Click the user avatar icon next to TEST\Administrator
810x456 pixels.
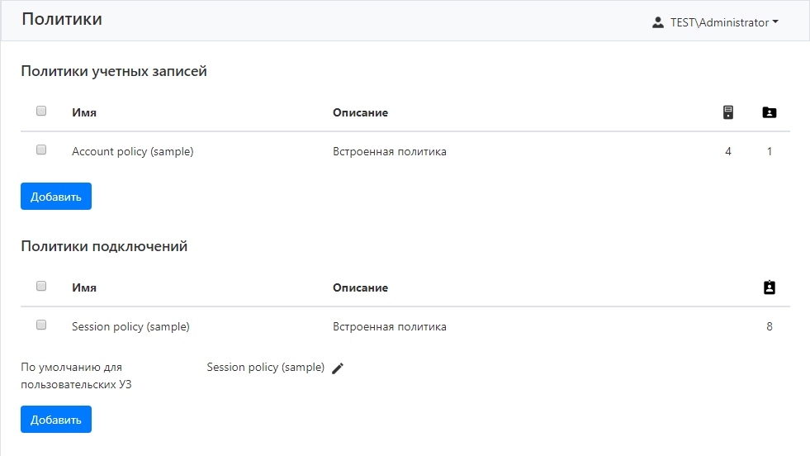[x=658, y=22]
